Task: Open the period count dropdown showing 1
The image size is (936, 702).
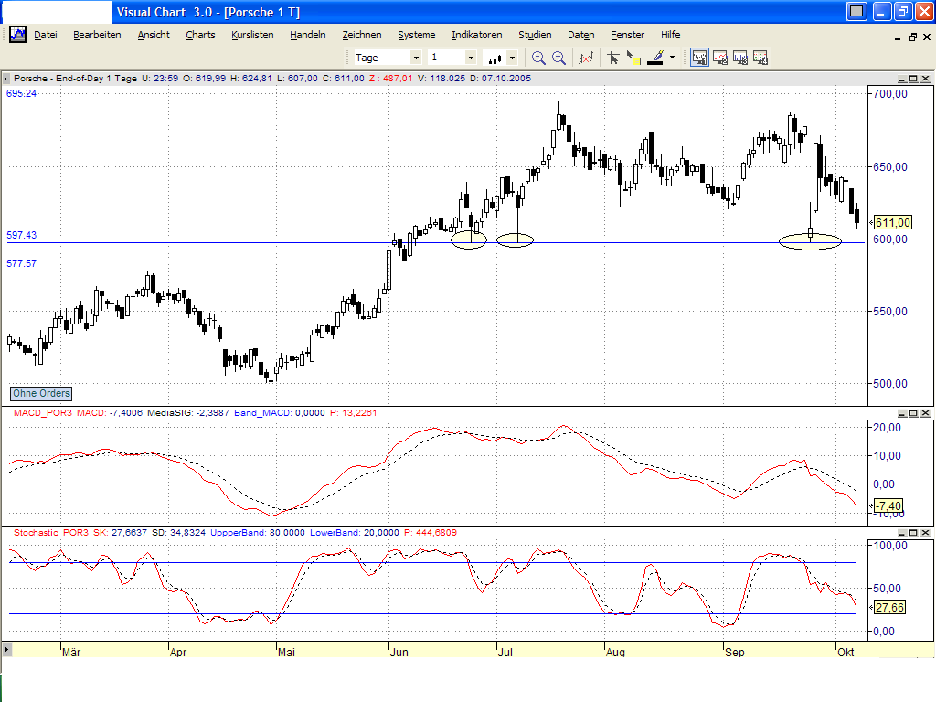Action: coord(471,58)
